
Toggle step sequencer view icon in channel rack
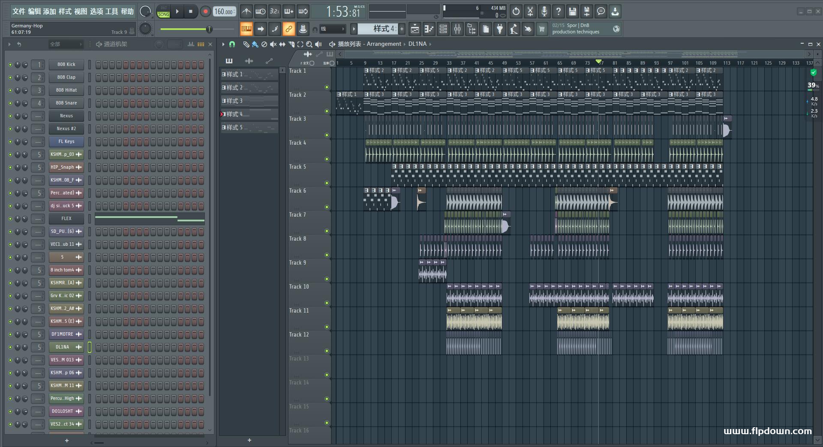[201, 44]
